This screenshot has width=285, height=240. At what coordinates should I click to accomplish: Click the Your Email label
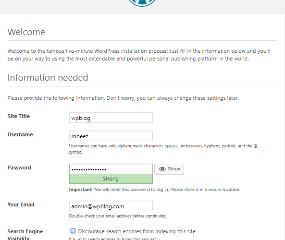(x=21, y=204)
